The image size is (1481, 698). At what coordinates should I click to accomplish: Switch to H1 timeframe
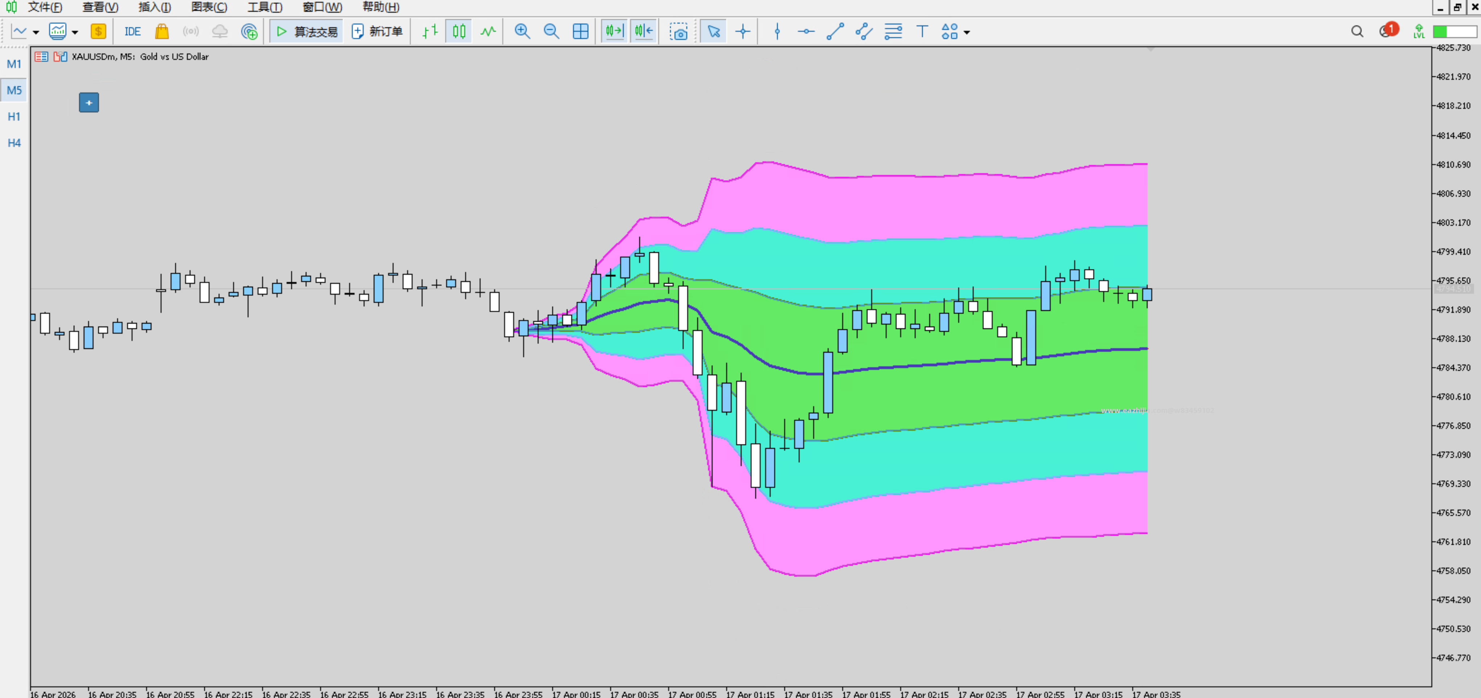pyautogui.click(x=14, y=117)
